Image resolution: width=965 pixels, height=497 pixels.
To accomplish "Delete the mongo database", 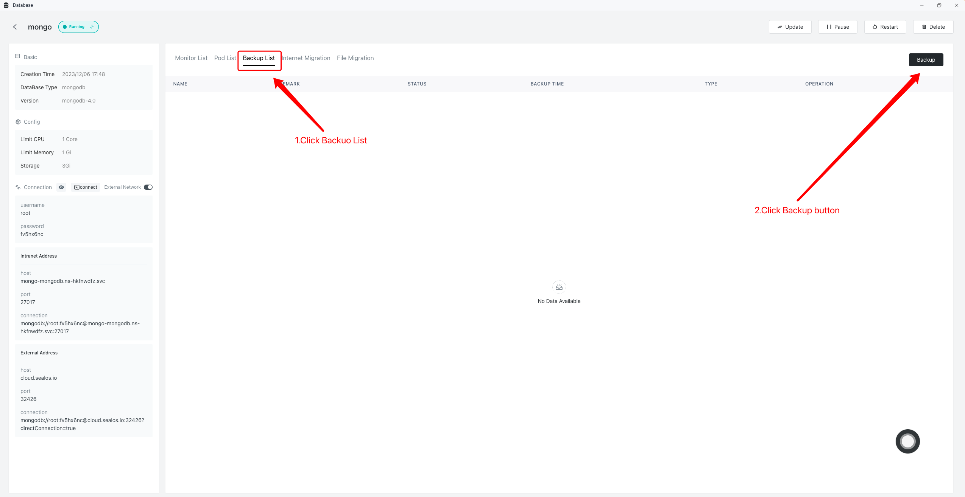I will (x=933, y=27).
